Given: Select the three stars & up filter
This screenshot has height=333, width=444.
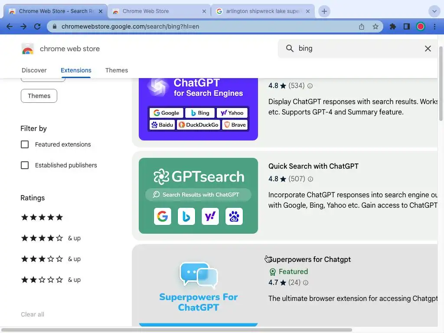Looking at the screenshot, I should 51,259.
